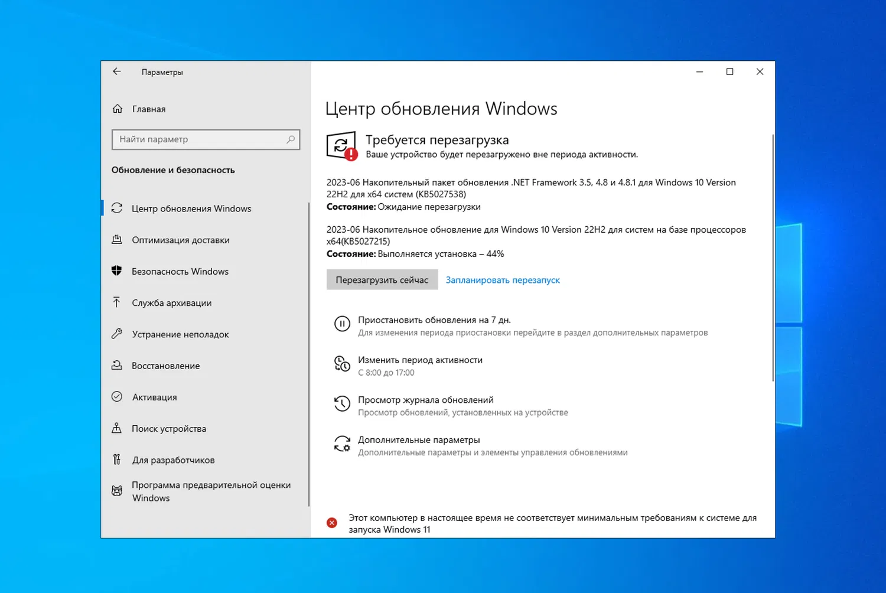Click the backup service icon in sidebar

(118, 302)
